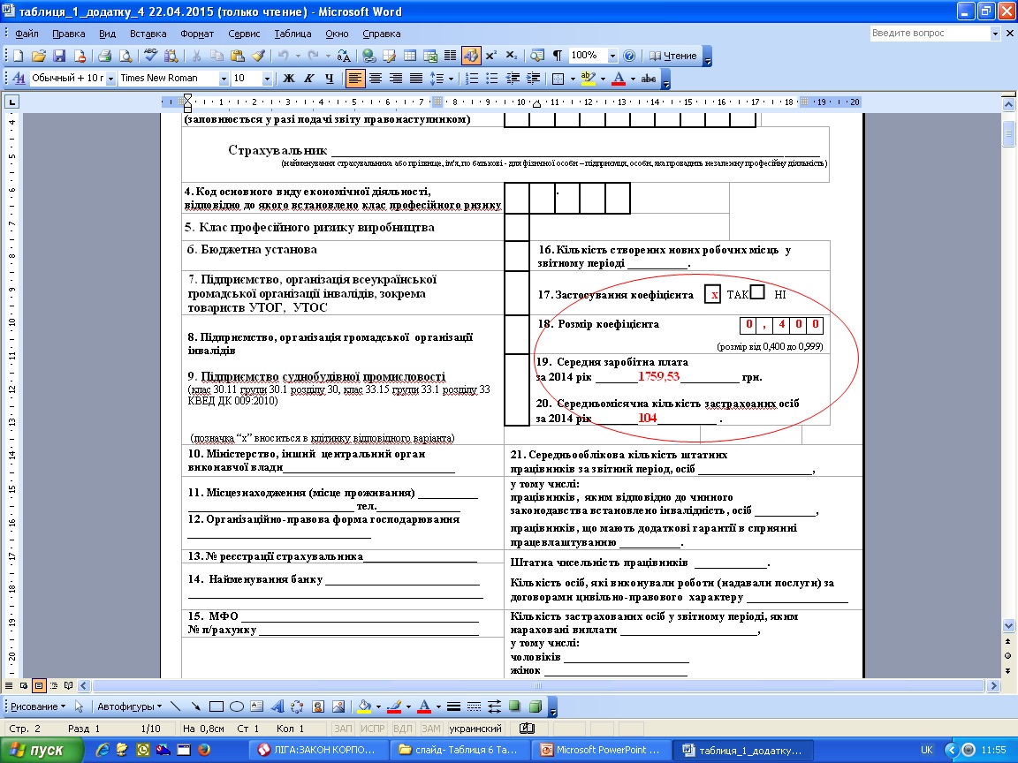The width and height of the screenshot is (1018, 763).
Task: Tick the empty НІ checkbox in item 17
Action: pyautogui.click(x=757, y=294)
